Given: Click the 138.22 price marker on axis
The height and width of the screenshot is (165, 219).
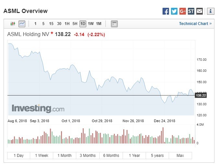Looking at the screenshot, I should click(x=201, y=95).
